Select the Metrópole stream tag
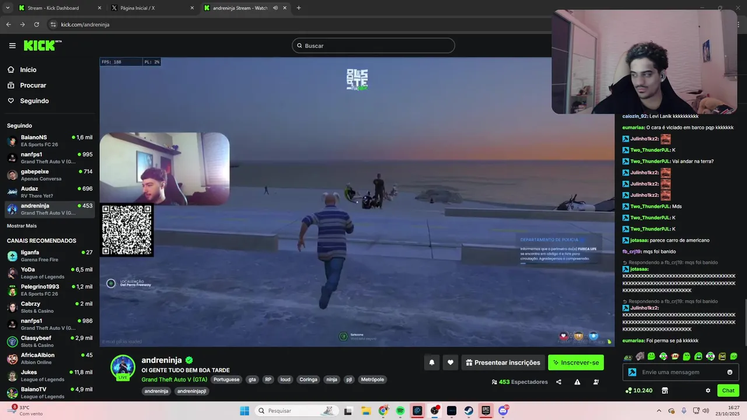747x420 pixels. click(372, 379)
